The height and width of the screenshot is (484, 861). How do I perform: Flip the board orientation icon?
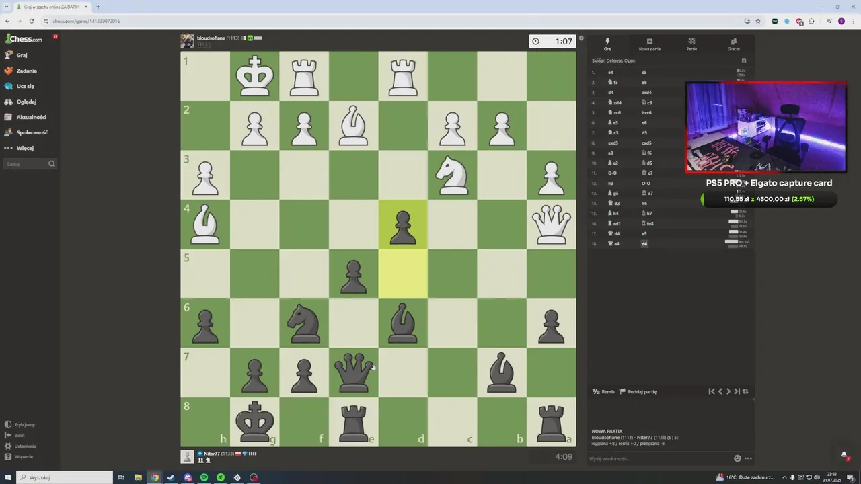click(745, 391)
